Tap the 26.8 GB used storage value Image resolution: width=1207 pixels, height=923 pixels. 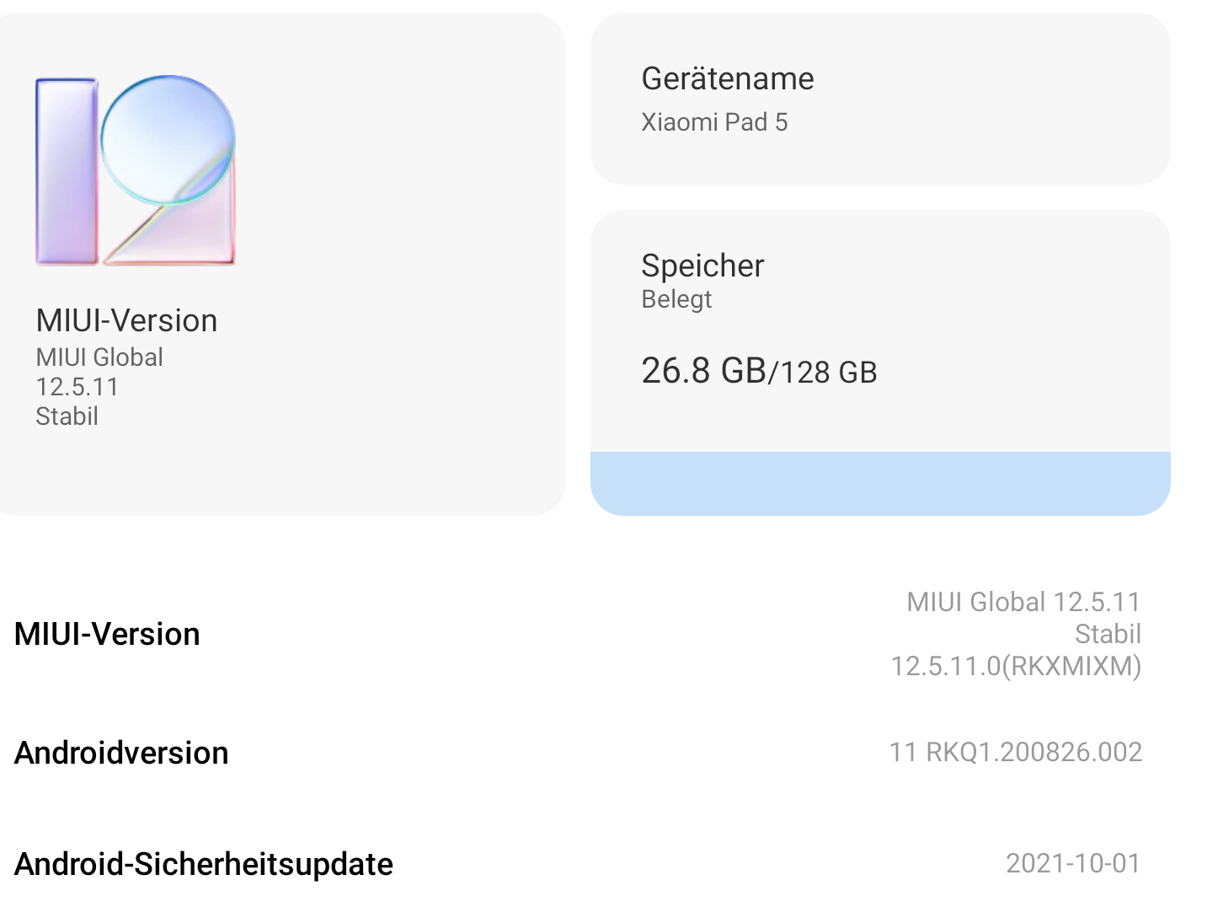[703, 370]
